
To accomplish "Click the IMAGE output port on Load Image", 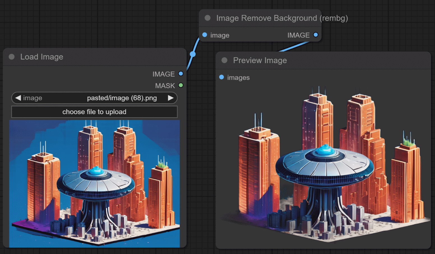I will coord(181,74).
